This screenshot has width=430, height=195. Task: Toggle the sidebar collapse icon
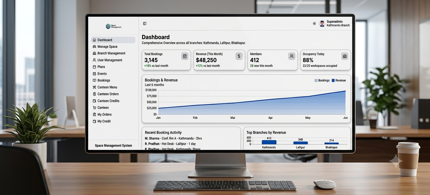(145, 24)
